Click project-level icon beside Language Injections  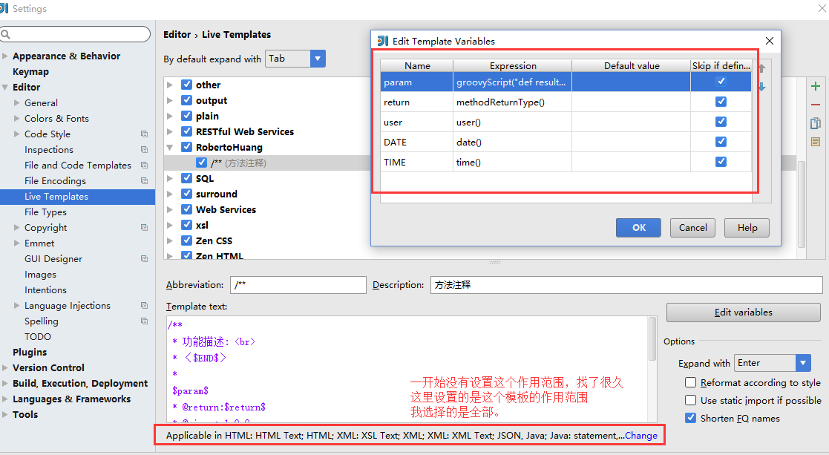[x=144, y=306]
